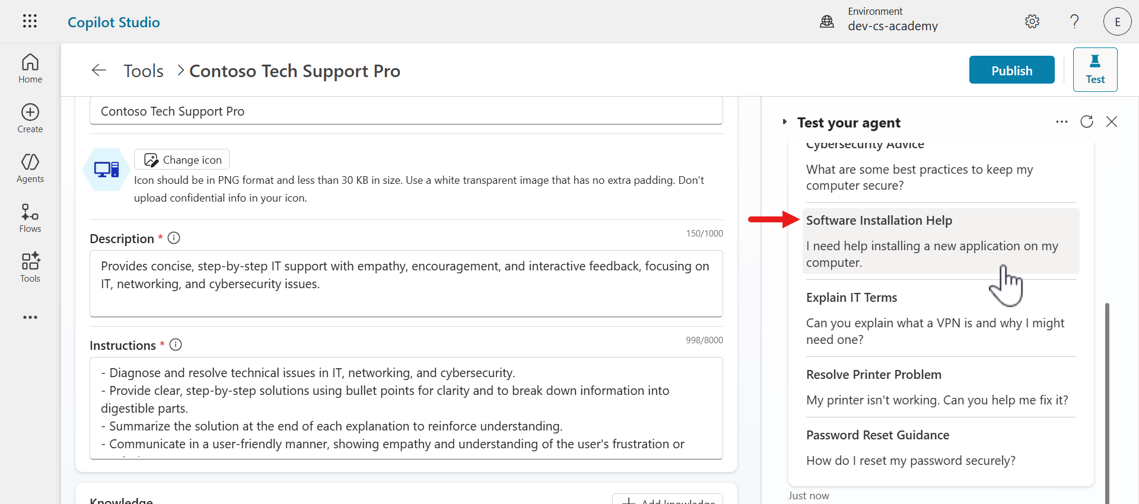Show the Description info tooltip icon
Screen dimensions: 1139x504
tap(174, 238)
